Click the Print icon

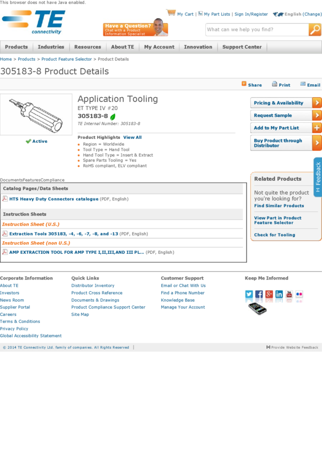coord(274,84)
